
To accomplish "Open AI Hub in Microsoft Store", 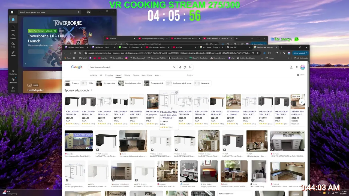I will tap(13, 45).
